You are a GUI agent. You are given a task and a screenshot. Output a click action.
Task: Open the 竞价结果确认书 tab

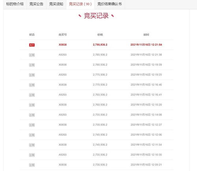[x=109, y=4]
